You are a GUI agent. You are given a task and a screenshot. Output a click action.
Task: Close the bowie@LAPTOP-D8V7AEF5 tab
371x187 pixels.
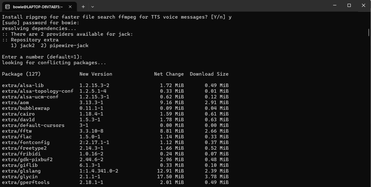coord(70,7)
